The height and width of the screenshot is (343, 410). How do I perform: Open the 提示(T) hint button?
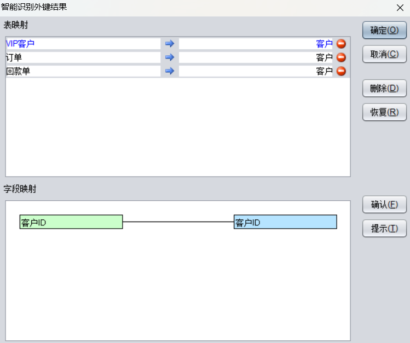pyautogui.click(x=384, y=229)
